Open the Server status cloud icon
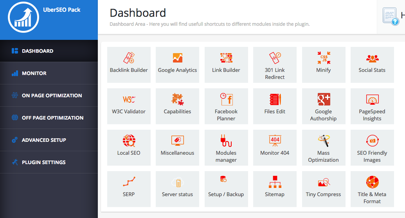The image size is (405, 218). [x=177, y=182]
